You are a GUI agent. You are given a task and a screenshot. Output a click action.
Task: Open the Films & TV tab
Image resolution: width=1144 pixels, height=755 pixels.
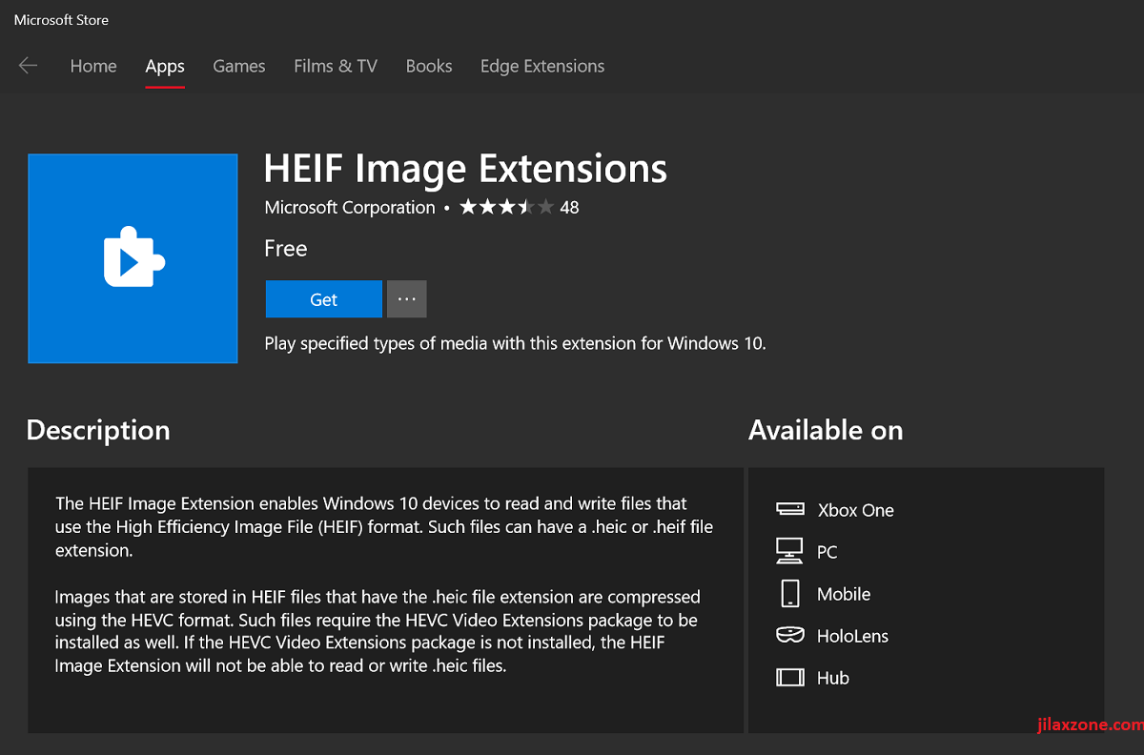tap(336, 66)
